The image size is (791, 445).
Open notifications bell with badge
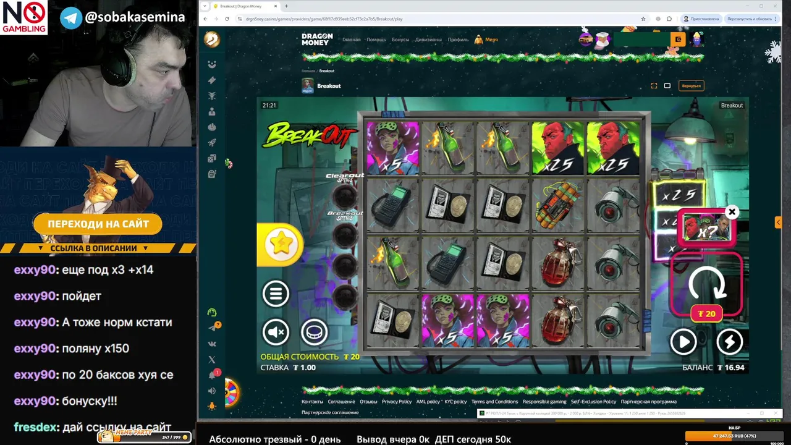[213, 375]
